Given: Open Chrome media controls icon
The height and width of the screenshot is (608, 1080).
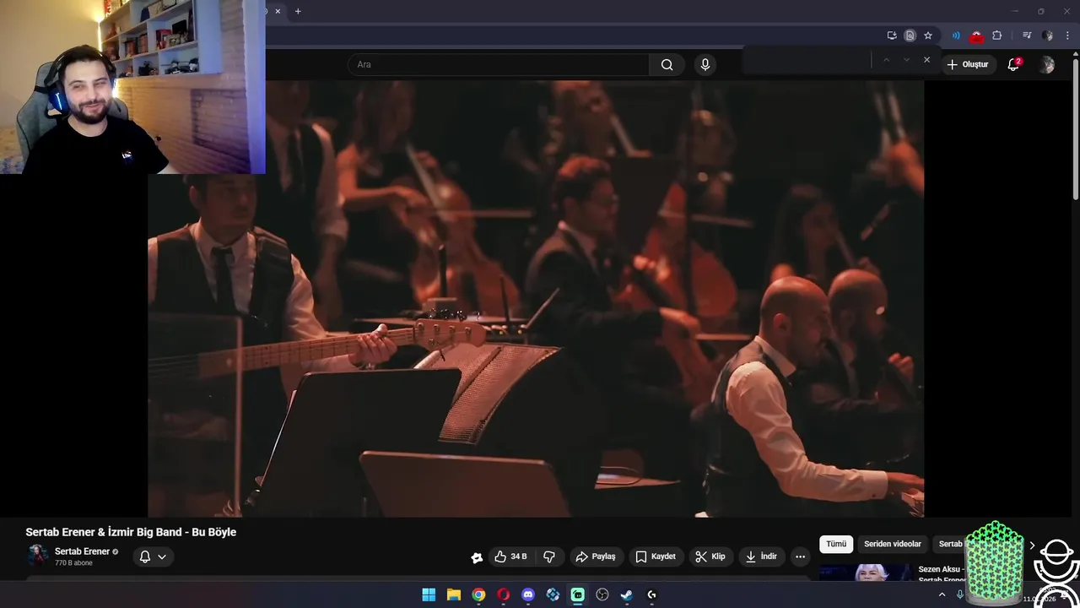Looking at the screenshot, I should point(1026,35).
